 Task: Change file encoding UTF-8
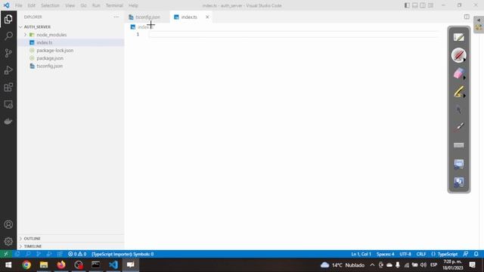(x=405, y=254)
